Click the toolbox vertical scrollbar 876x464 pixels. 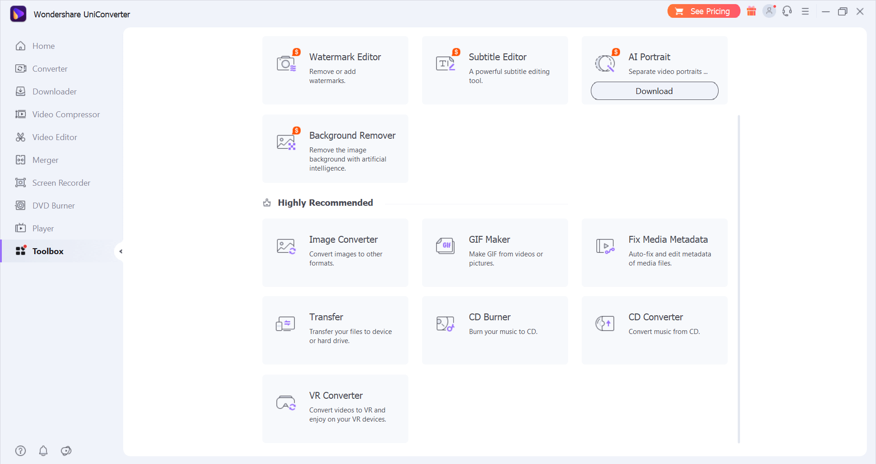tap(739, 278)
